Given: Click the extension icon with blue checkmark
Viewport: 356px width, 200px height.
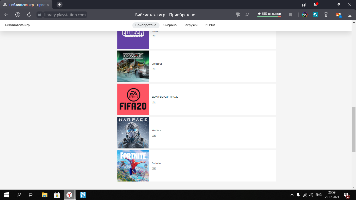Looking at the screenshot, I should (x=338, y=15).
